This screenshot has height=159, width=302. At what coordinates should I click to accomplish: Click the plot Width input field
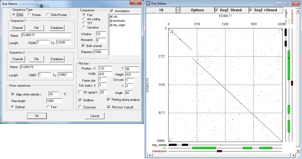pos(105,74)
